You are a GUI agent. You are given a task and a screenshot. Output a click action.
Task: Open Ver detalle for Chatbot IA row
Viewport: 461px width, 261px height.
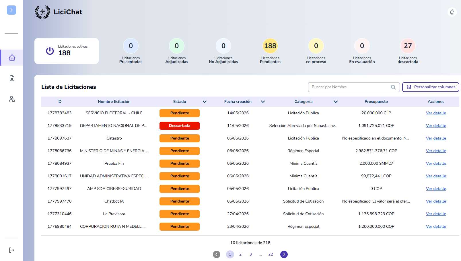tap(436, 201)
